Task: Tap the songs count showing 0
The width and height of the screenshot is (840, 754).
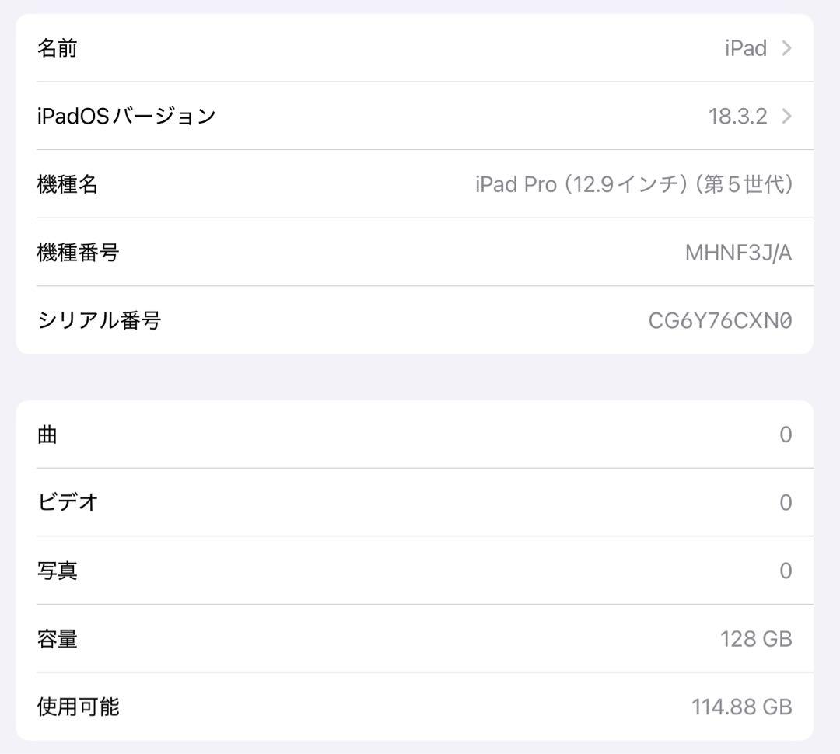Action: click(786, 435)
